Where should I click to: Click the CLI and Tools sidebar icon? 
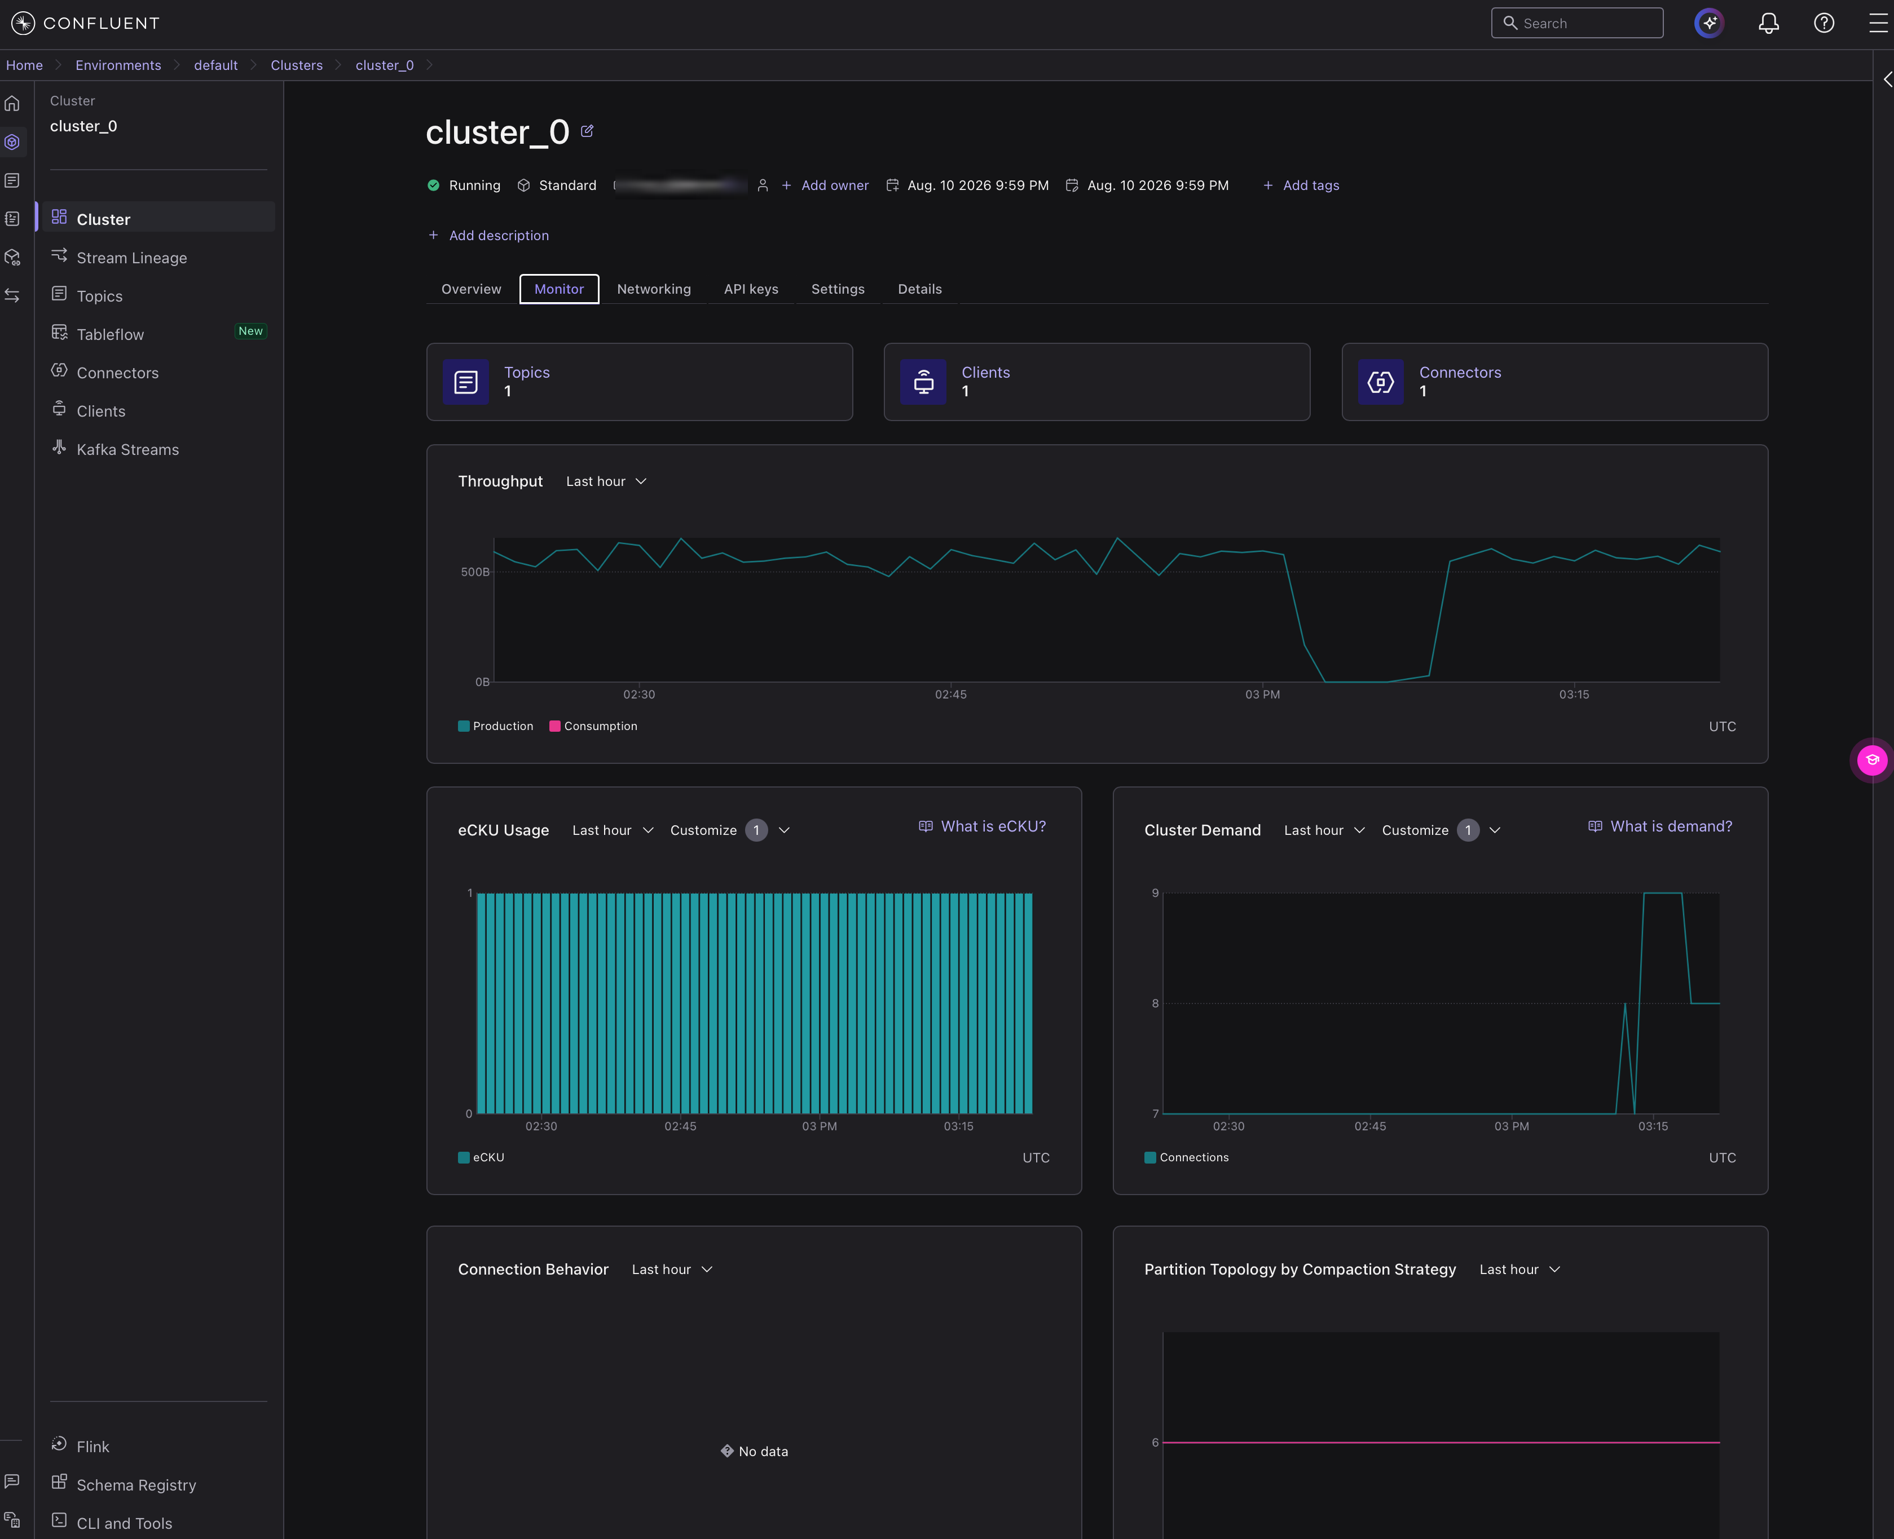(59, 1520)
